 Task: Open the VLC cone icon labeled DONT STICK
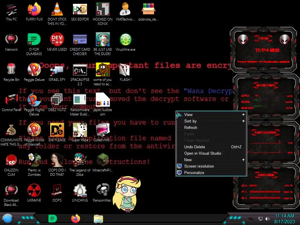click(x=57, y=14)
